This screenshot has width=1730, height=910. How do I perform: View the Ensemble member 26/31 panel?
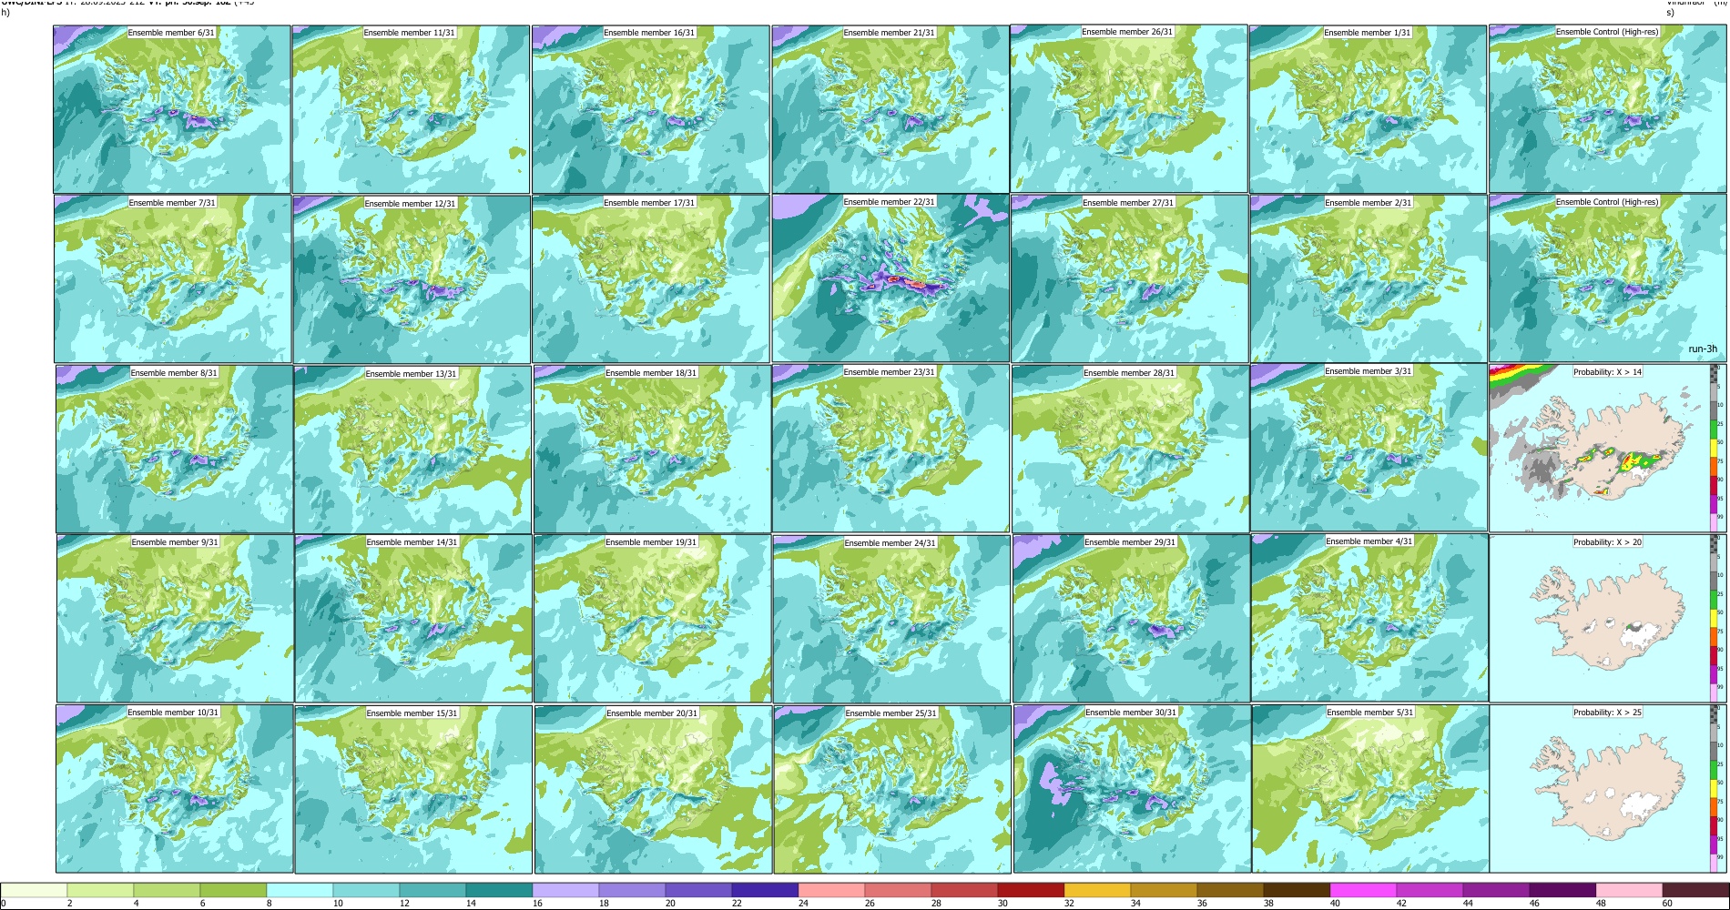[x=1129, y=109]
